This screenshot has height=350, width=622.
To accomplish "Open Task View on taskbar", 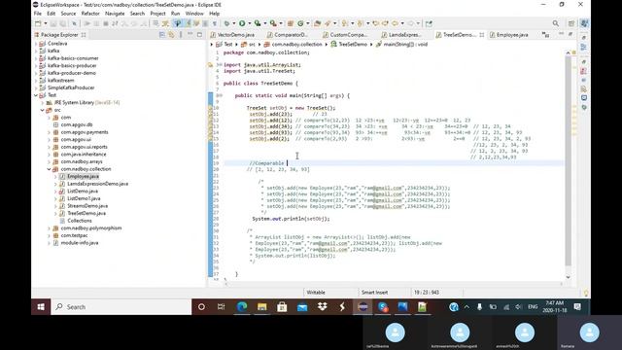I will [221, 307].
